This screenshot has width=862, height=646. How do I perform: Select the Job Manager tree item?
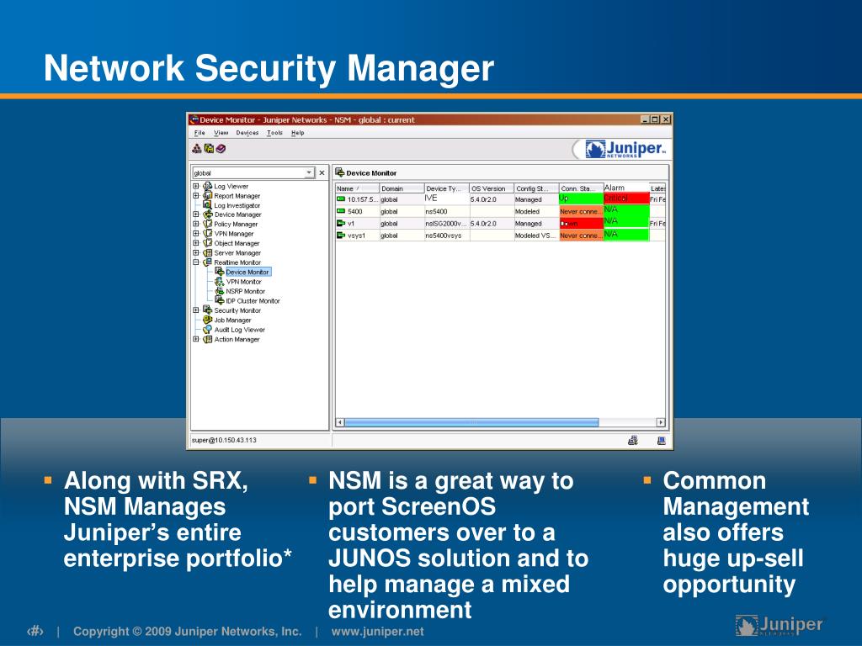(232, 320)
